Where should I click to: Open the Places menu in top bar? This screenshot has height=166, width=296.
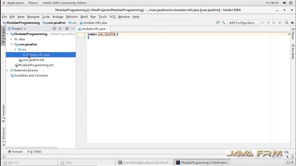(33, 3)
